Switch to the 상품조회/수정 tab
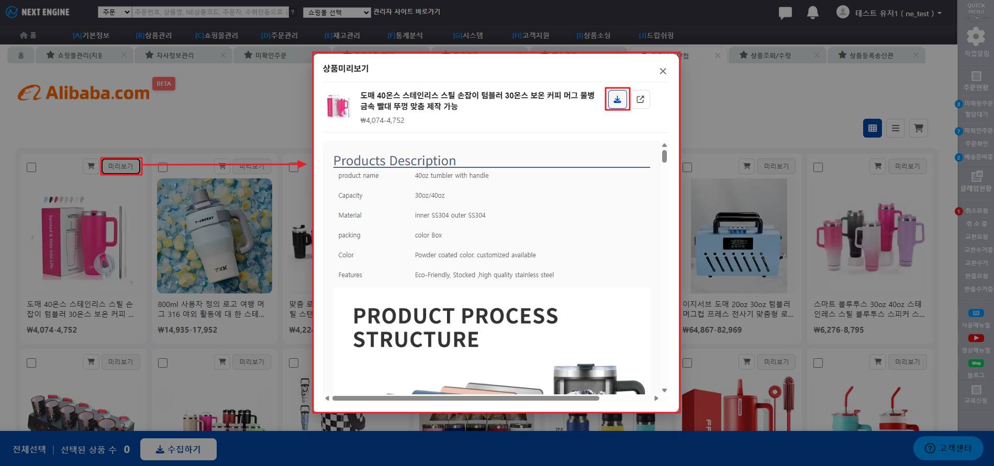This screenshot has width=994, height=466. pos(770,55)
